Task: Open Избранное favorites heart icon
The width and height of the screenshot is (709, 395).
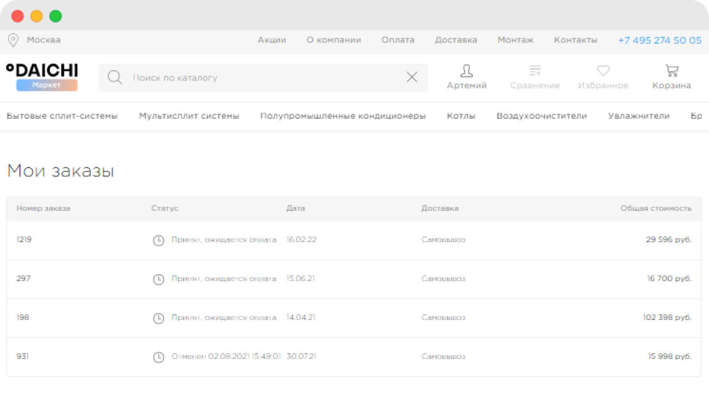Action: [x=603, y=71]
